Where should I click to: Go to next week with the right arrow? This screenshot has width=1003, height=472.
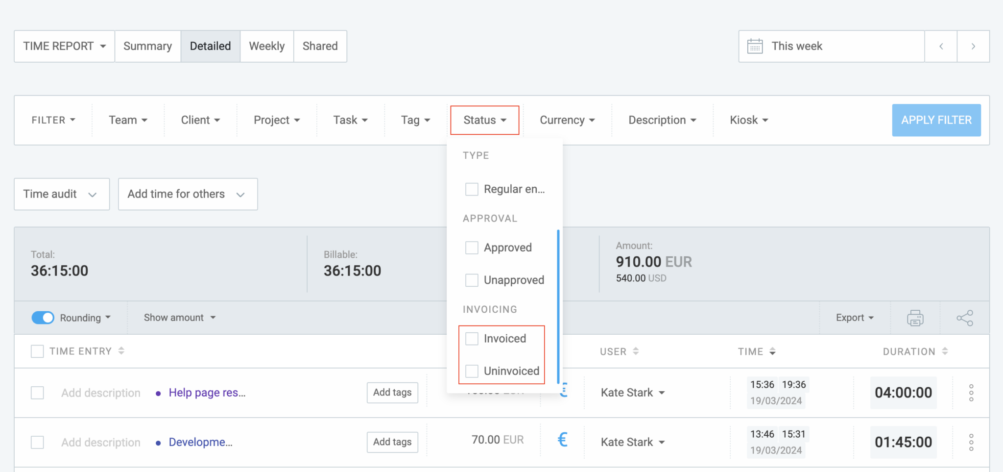(973, 46)
